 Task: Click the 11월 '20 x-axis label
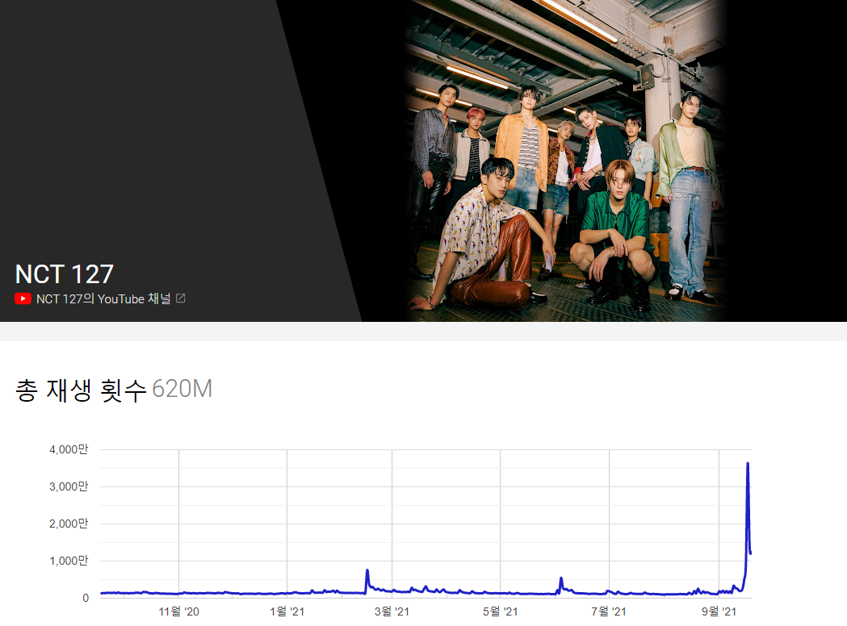(178, 612)
